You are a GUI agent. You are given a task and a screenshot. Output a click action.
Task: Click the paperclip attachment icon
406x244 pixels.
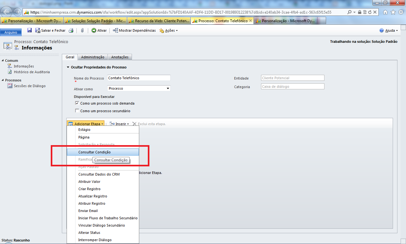click(82, 30)
